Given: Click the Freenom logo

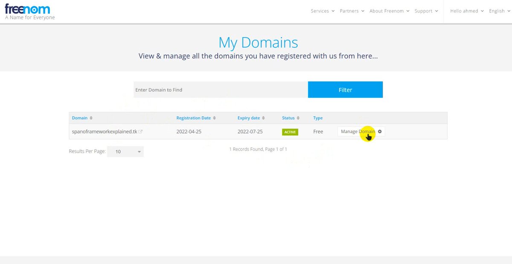Looking at the screenshot, I should (27, 9).
